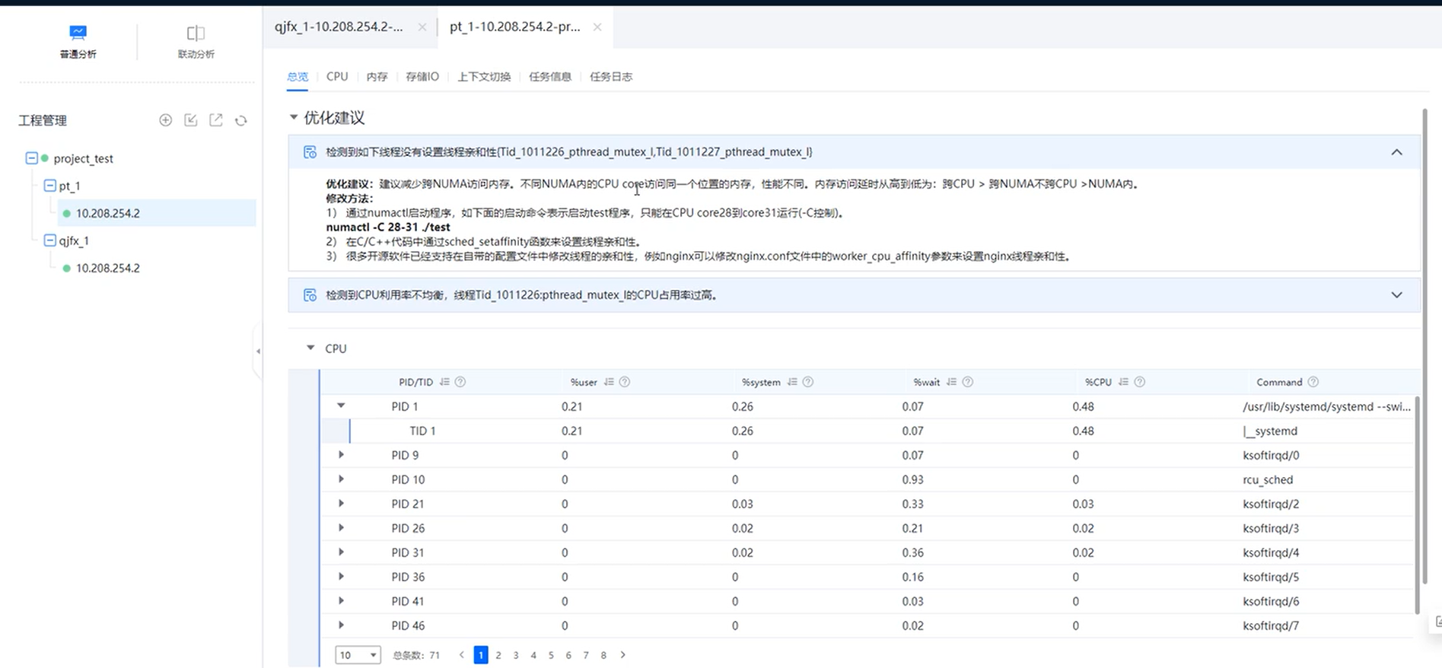Screen dimensions: 1442x668
Task: Collapse the 优化建议 section
Action: [294, 117]
